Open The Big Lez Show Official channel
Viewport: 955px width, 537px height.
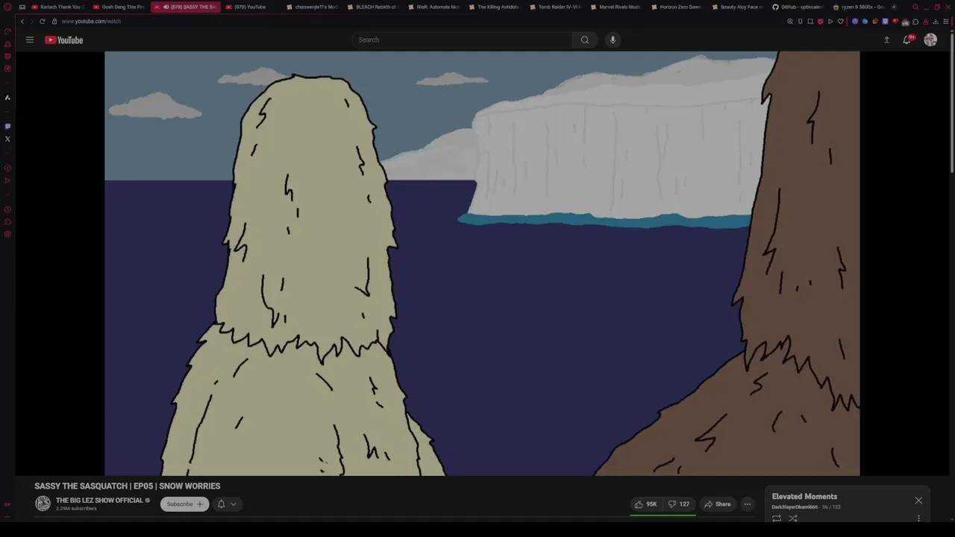(99, 500)
